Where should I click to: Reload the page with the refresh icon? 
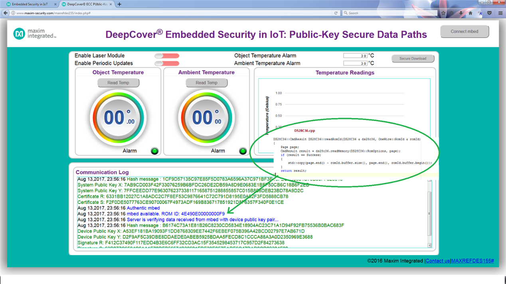tap(336, 13)
